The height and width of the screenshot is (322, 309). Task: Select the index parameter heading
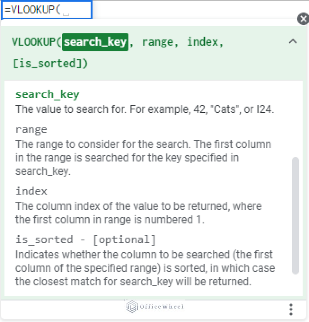[x=31, y=191]
